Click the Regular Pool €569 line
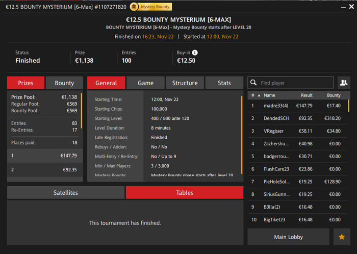This screenshot has width=357, height=254. 44,104
